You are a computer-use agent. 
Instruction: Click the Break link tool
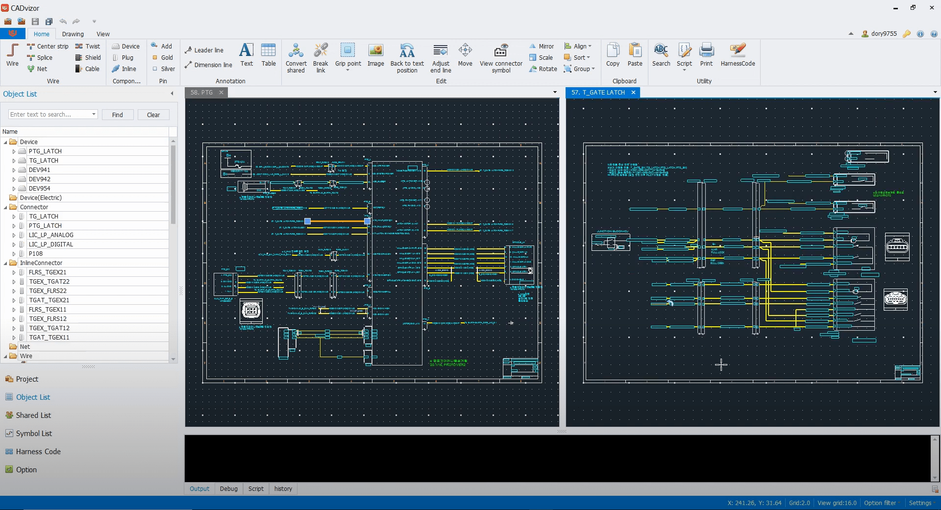pyautogui.click(x=321, y=58)
